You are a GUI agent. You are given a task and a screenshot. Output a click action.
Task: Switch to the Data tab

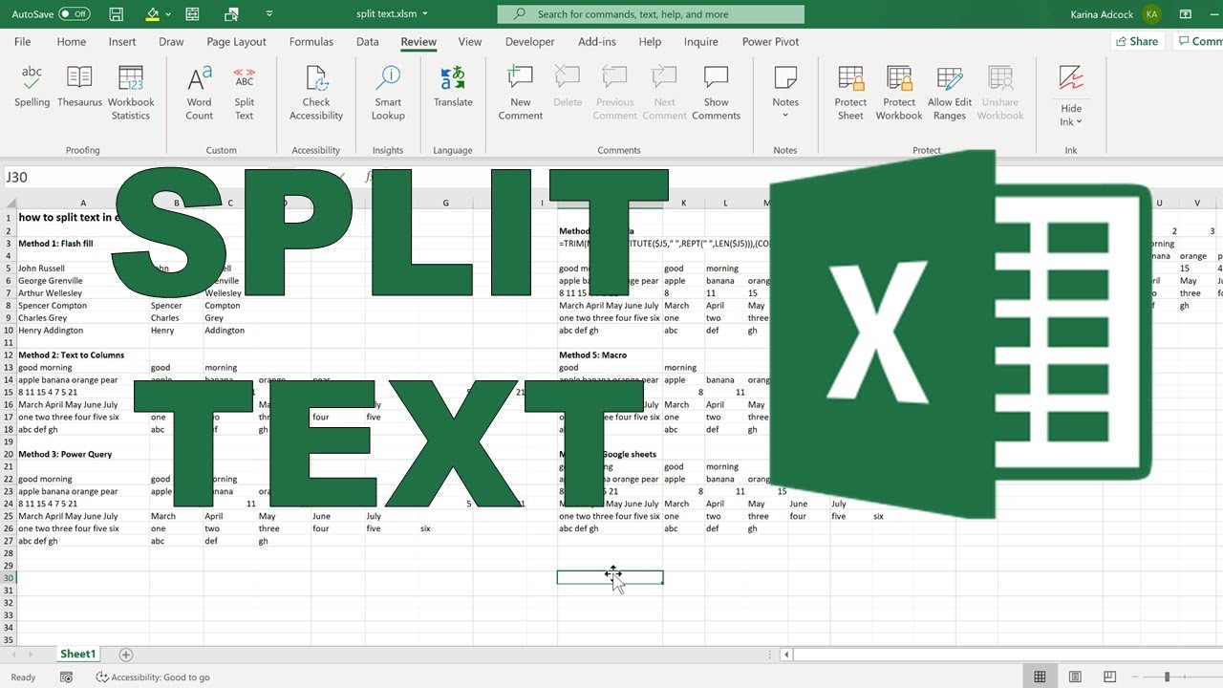tap(368, 42)
